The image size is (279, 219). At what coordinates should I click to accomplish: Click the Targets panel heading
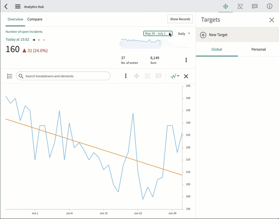point(210,20)
